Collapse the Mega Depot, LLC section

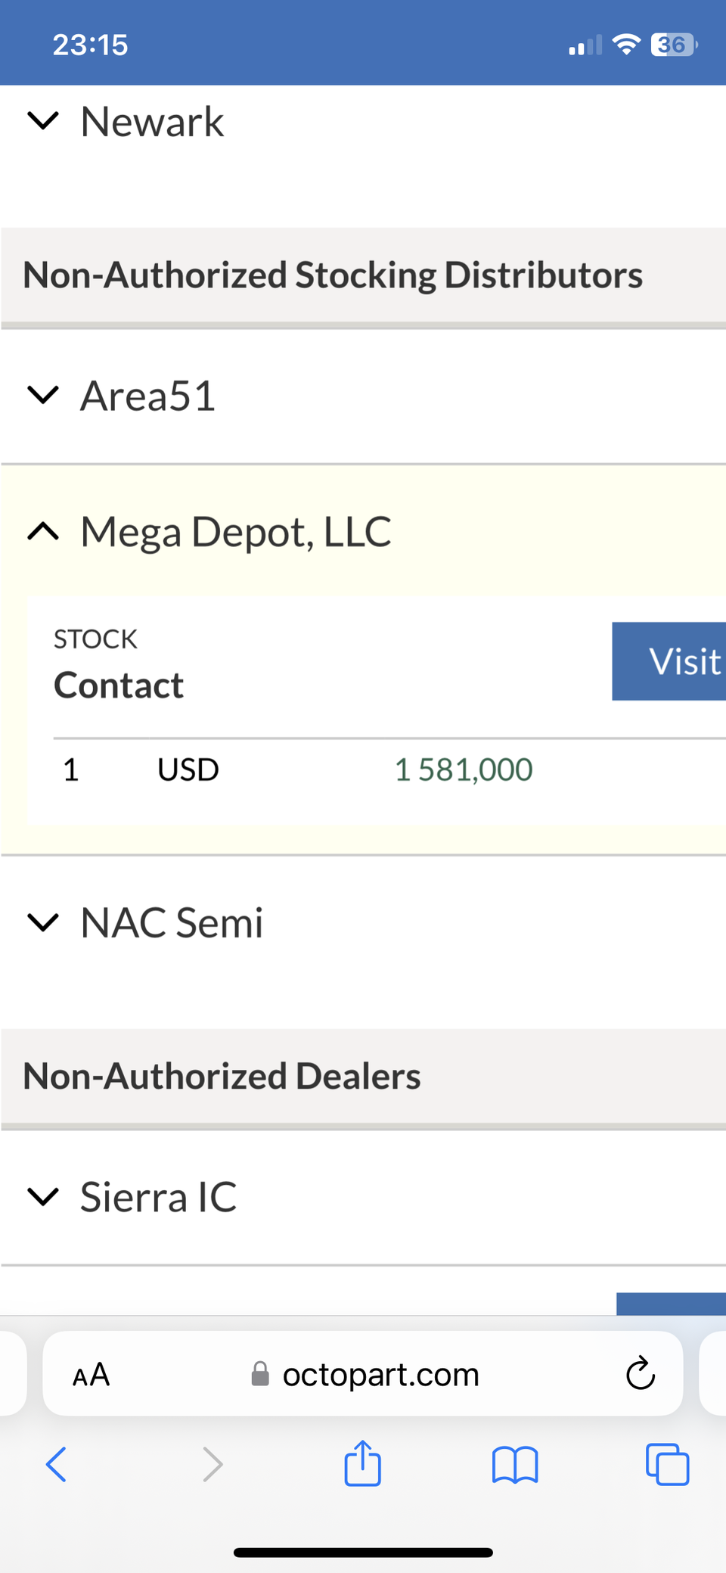tap(43, 532)
